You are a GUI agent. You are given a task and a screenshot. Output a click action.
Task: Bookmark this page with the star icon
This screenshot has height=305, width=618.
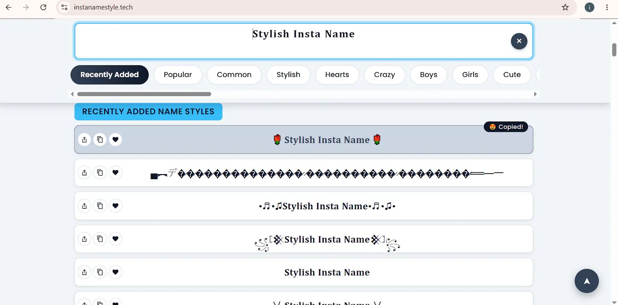pyautogui.click(x=565, y=7)
